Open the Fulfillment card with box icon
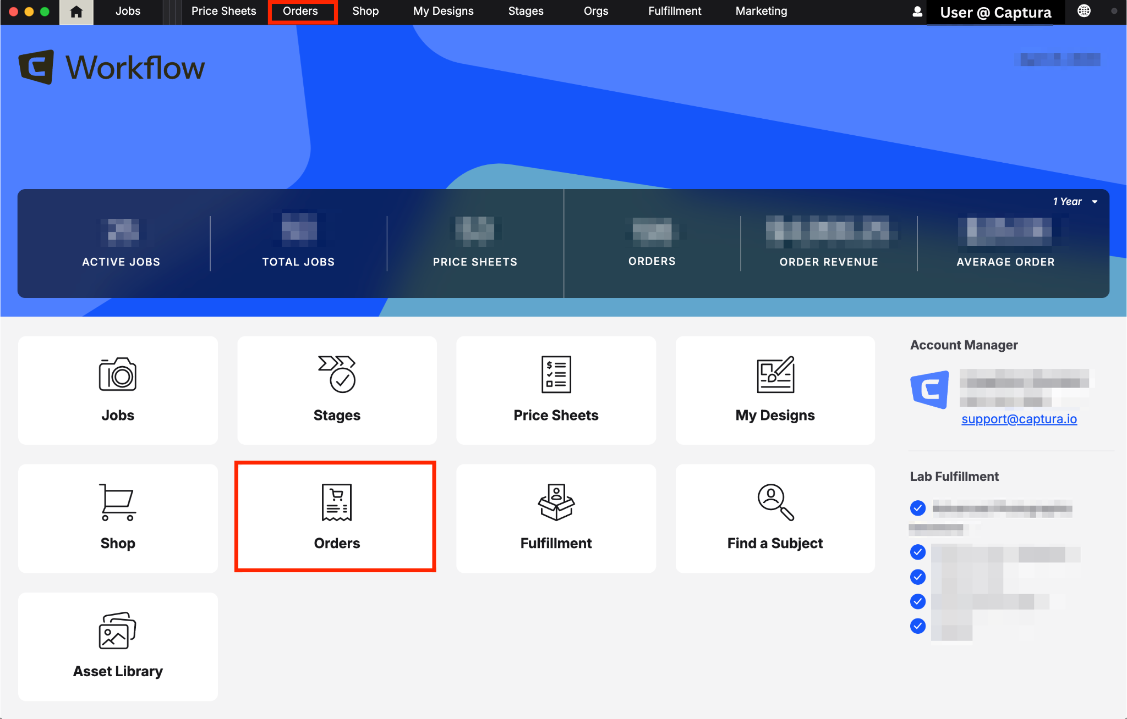 [556, 518]
